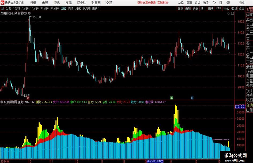The height and width of the screenshot is (163, 253).
Task: Open the mail envelope icon
Action: click(x=228, y=3)
